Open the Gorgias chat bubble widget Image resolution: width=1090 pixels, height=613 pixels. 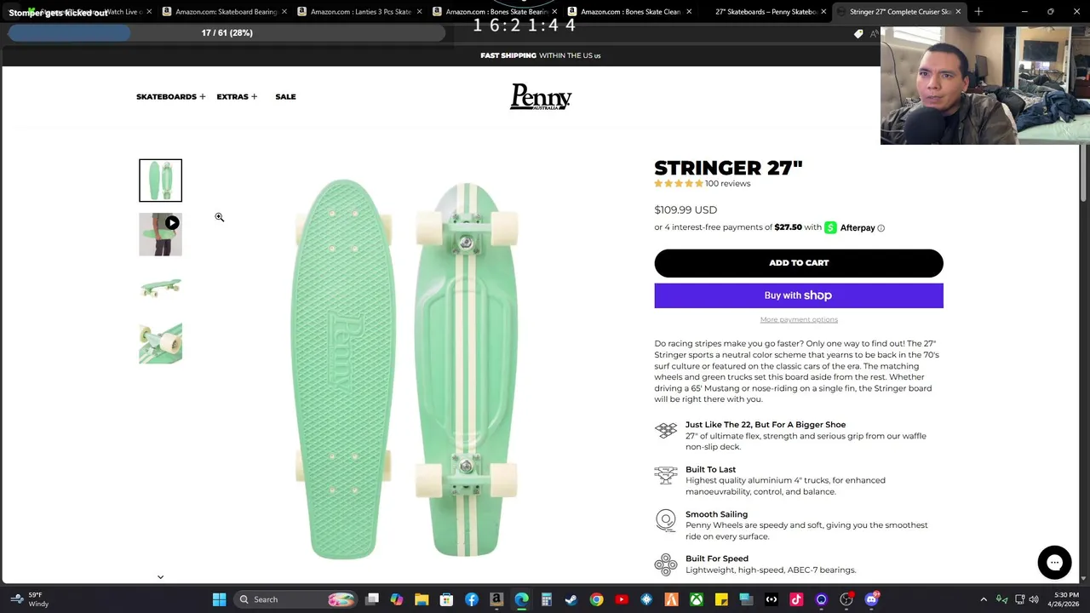click(x=1054, y=562)
